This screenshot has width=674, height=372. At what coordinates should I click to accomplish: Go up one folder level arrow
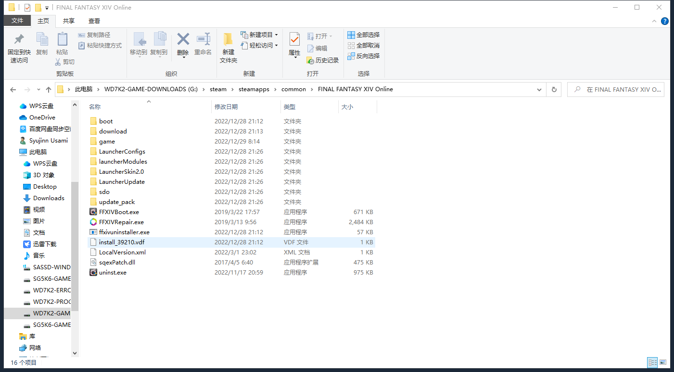point(49,89)
